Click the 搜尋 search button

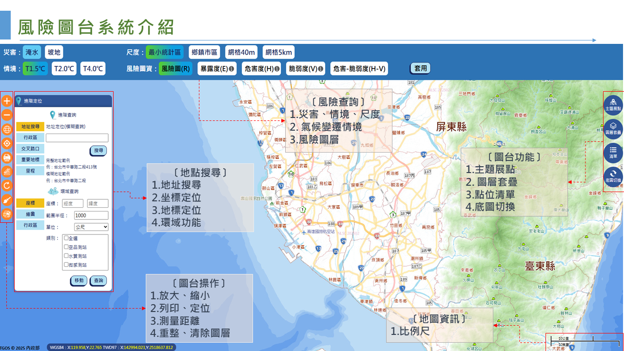[98, 151]
